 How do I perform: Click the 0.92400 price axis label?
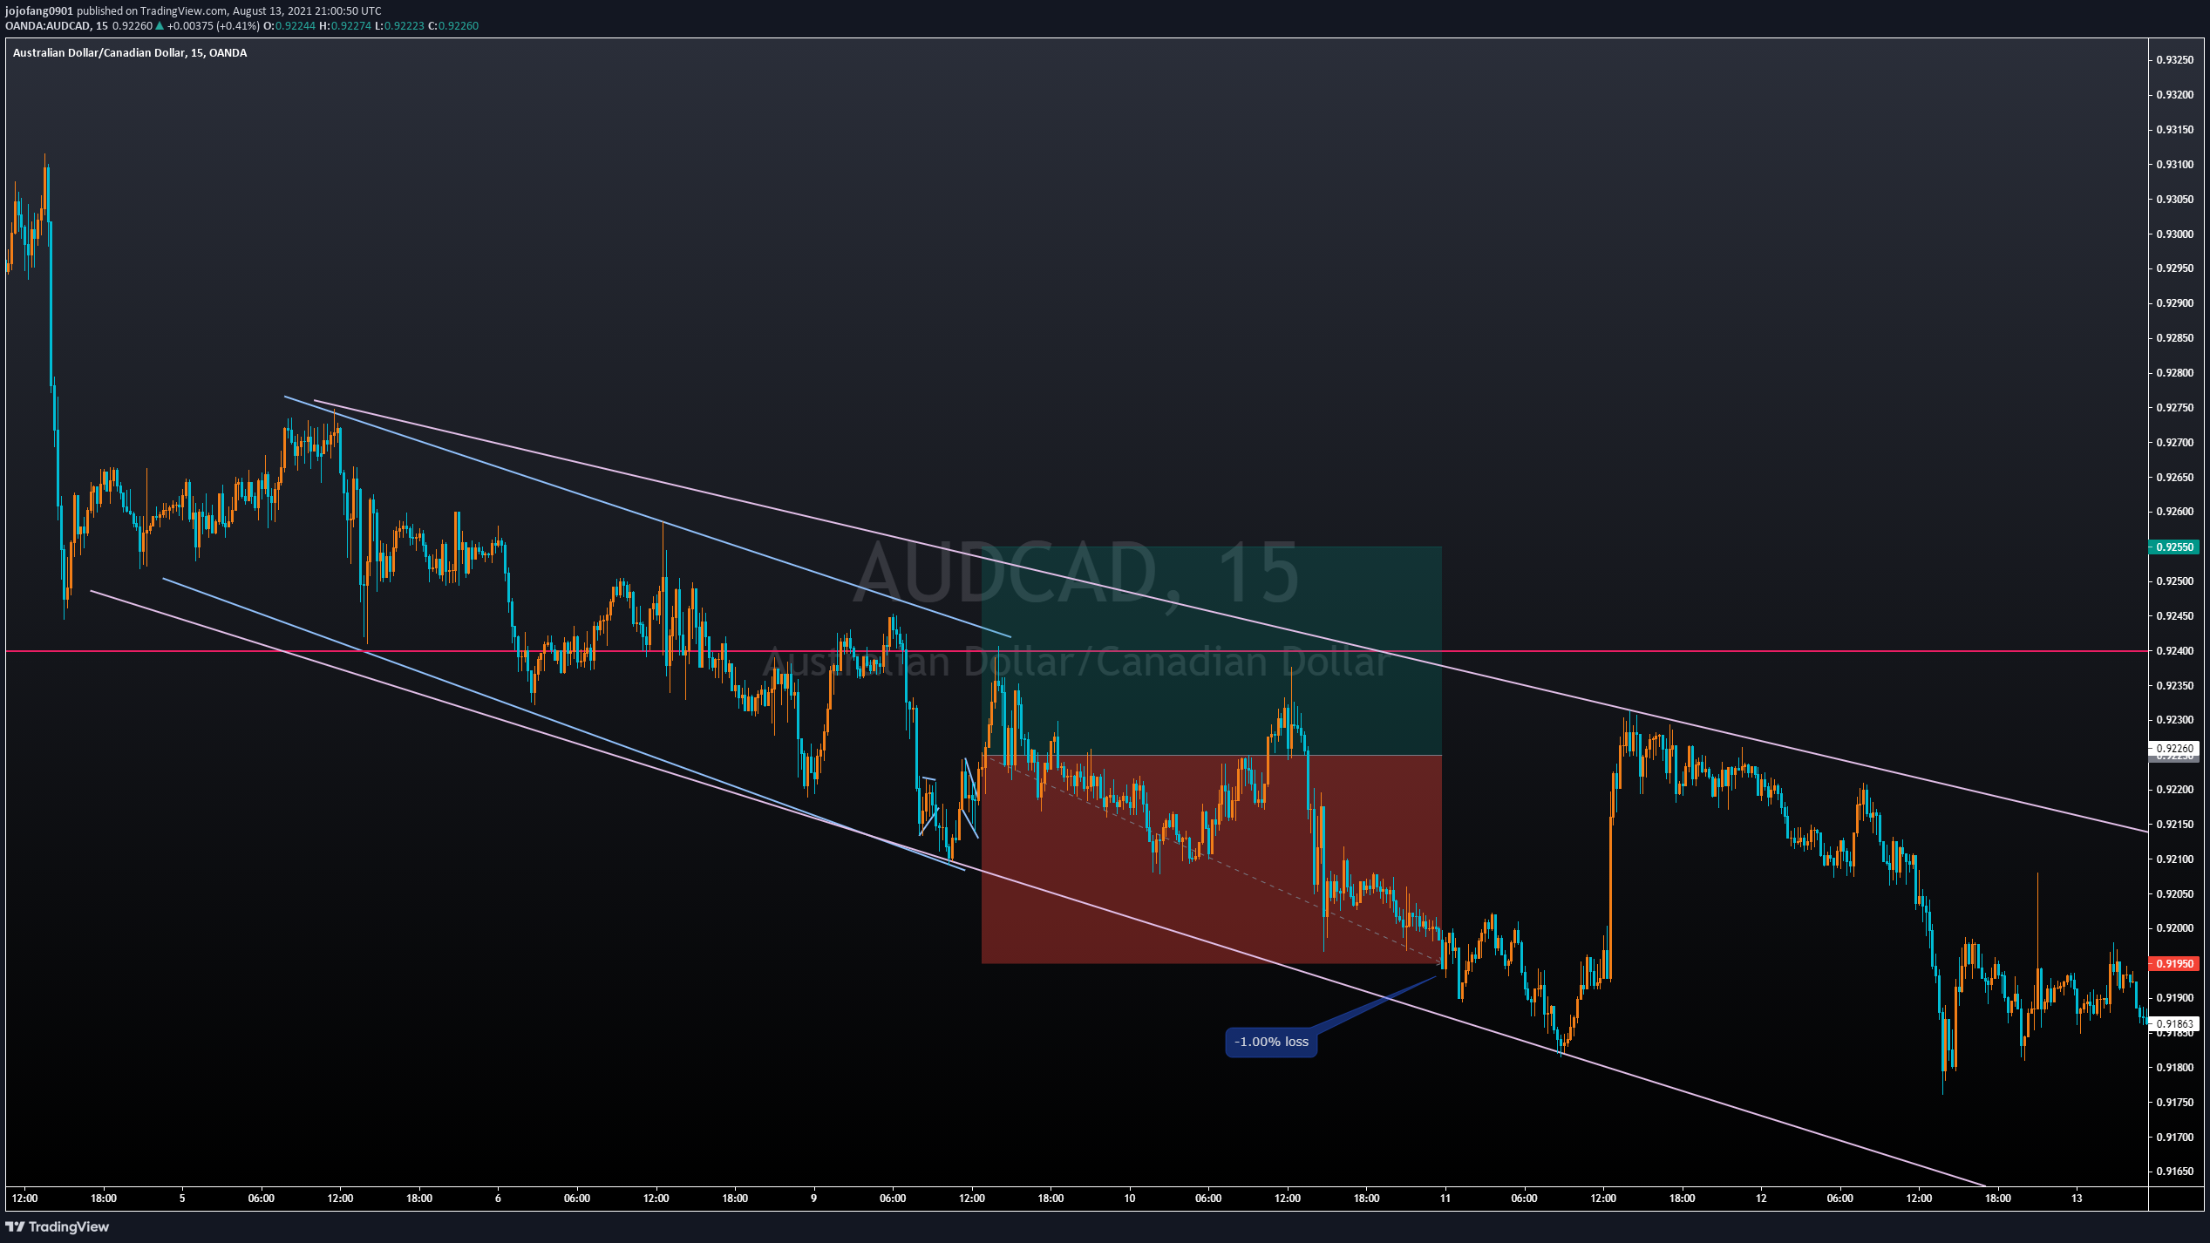[2174, 651]
